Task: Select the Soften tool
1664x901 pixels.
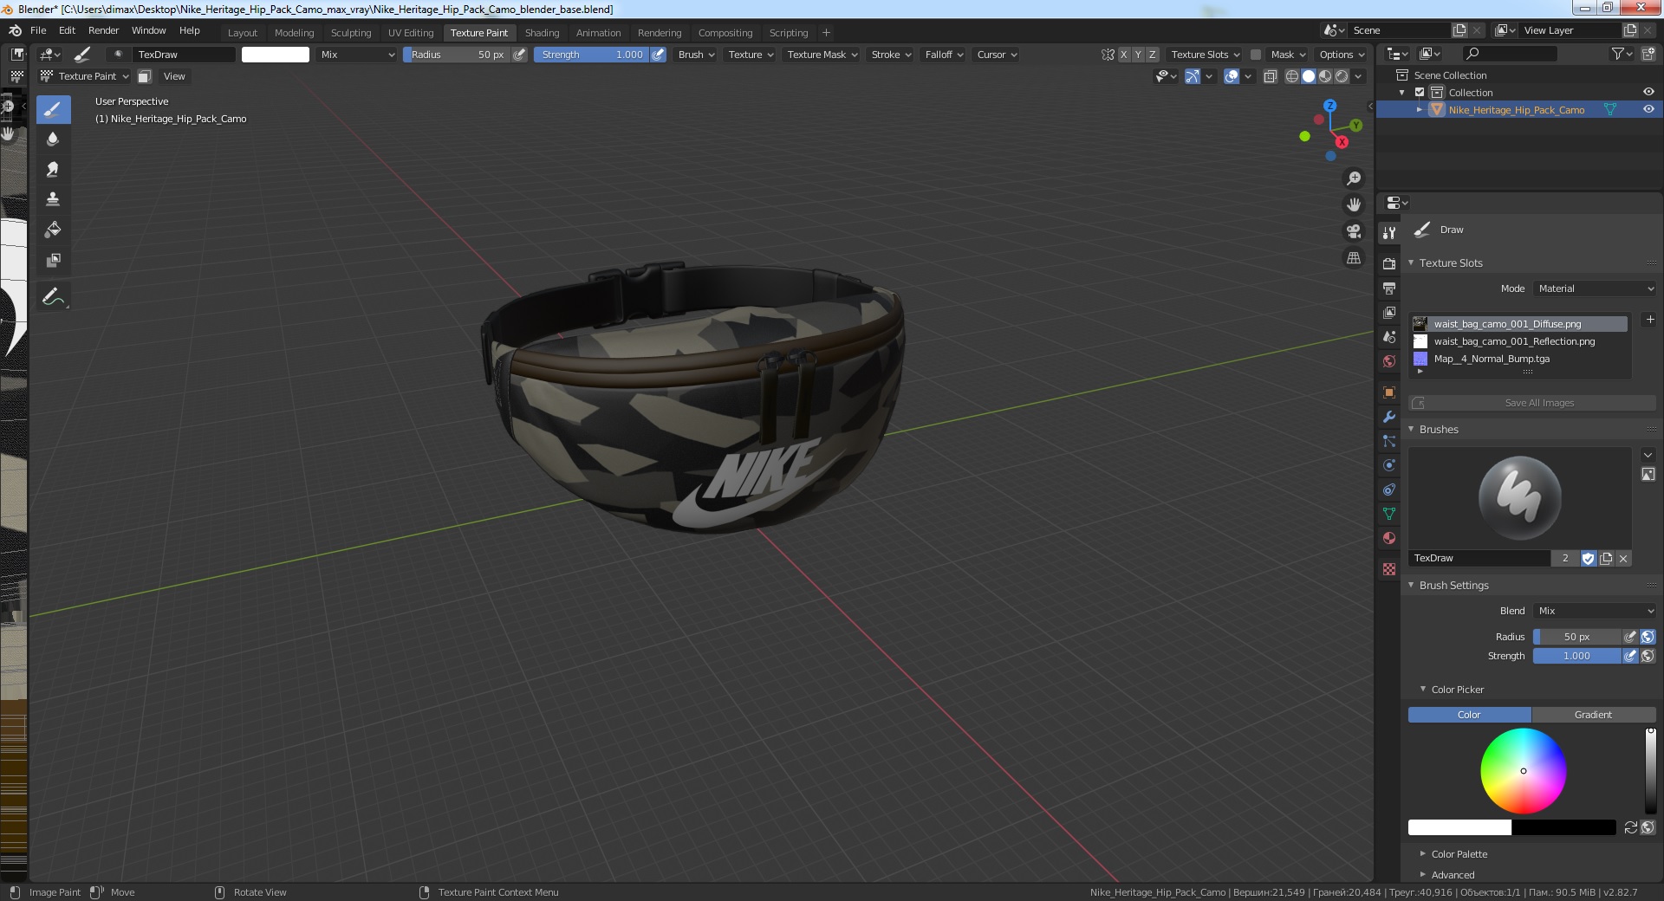Action: pos(53,139)
